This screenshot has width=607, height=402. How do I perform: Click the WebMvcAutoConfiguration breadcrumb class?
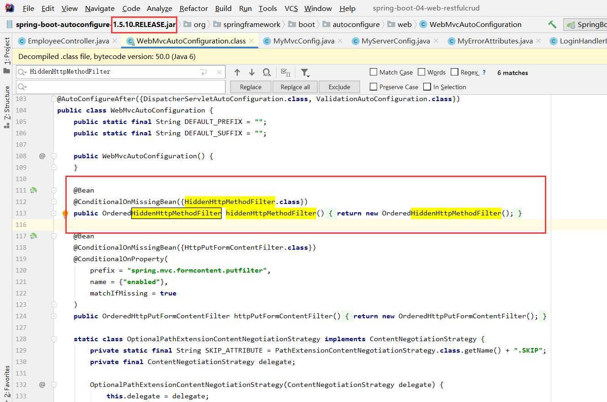(470, 24)
